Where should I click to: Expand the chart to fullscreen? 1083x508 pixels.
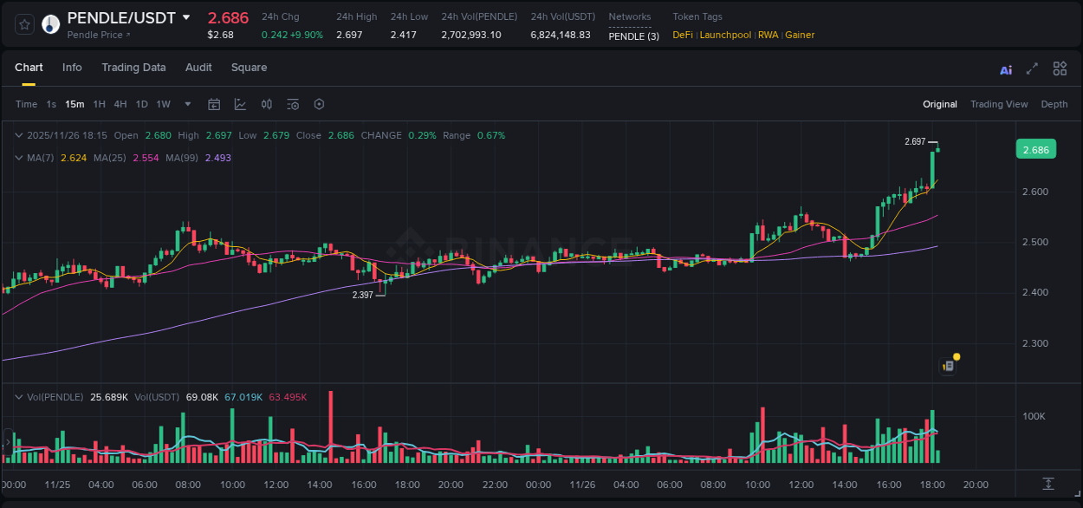[x=1031, y=68]
